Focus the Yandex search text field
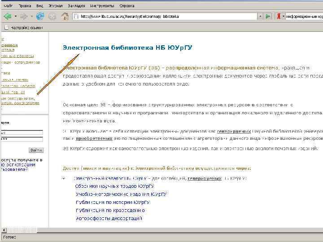This screenshot has width=323, height=242. 305,17
